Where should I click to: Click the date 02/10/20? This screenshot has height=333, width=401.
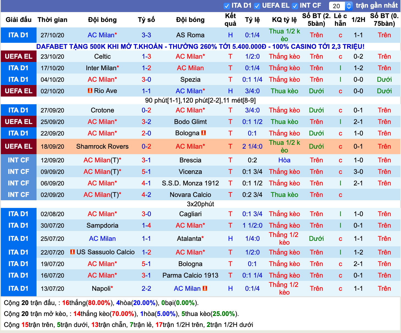click(52, 91)
